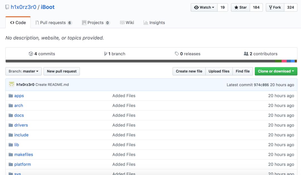Click the folder icon next to arch

point(11,105)
